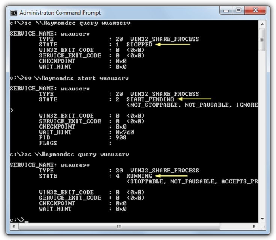Viewport: 276px width, 240px height.
Task: Click the first 'SERVICE_NAME: wuauserv' line
Action: coord(49,34)
